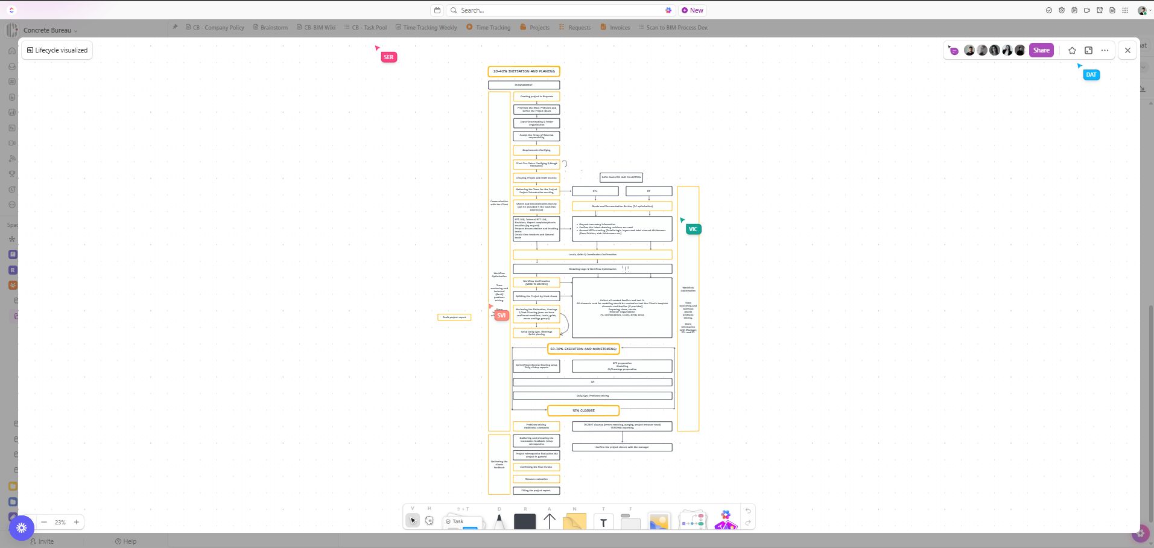Open the docs icon in header
The height and width of the screenshot is (548, 1154).
[1112, 10]
